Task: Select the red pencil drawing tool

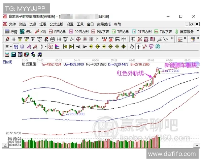Action: (x=7, y=39)
